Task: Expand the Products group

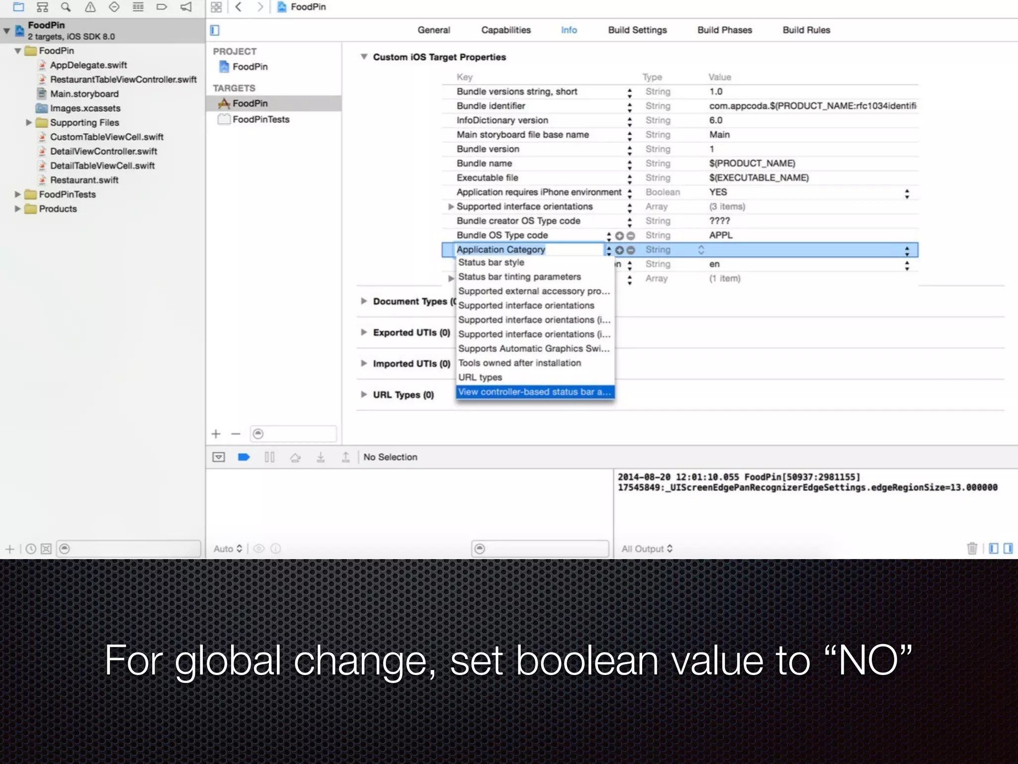Action: pyautogui.click(x=18, y=209)
